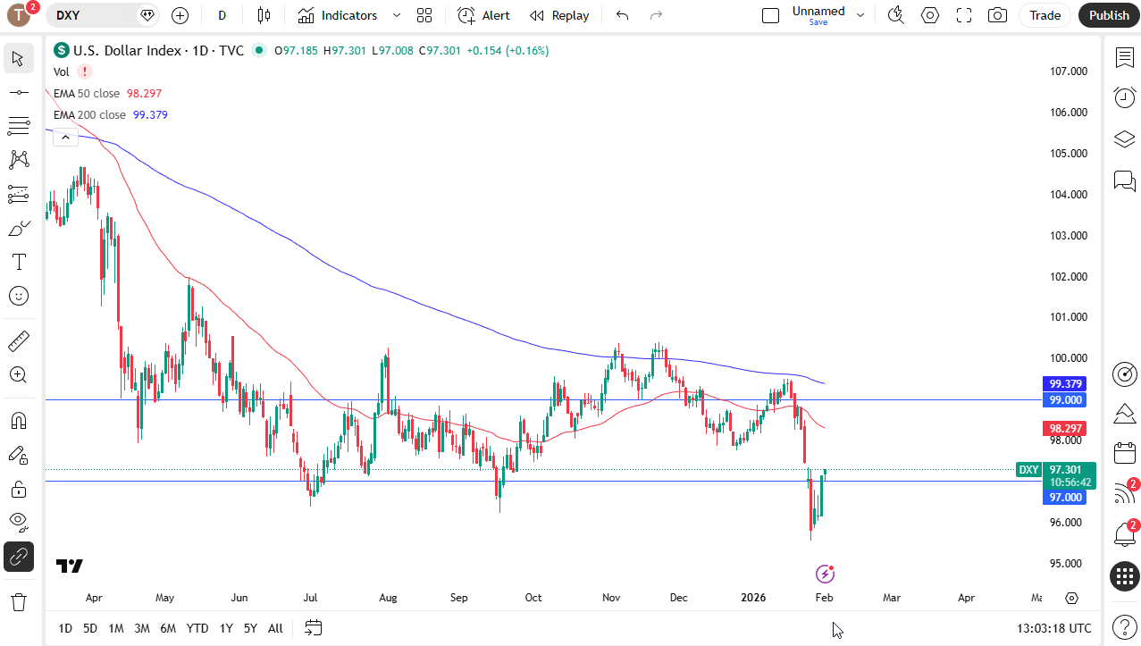Open quick search magnifier with bolt
1141x646 pixels.
(895, 15)
